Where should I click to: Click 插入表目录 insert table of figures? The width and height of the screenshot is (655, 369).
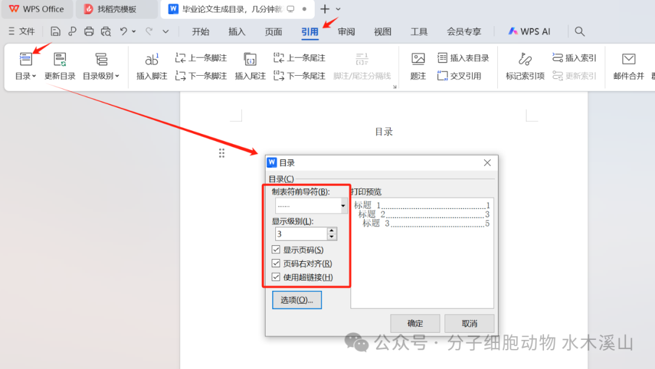tap(463, 58)
